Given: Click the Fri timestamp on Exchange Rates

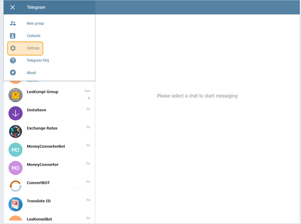Looking at the screenshot, I should [88, 127].
